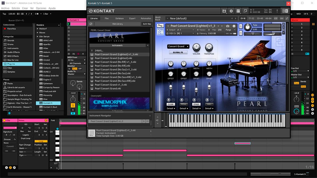Open FX for the HALL mic

[x=212, y=100]
